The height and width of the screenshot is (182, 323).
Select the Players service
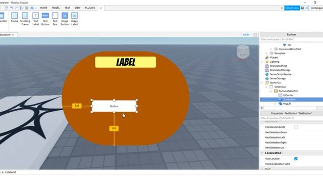point(274,57)
